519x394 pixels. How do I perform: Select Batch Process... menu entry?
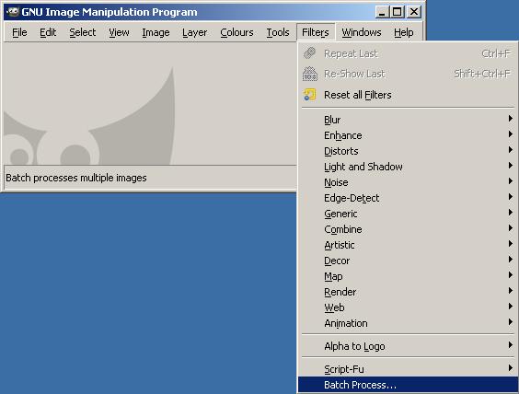click(x=408, y=385)
